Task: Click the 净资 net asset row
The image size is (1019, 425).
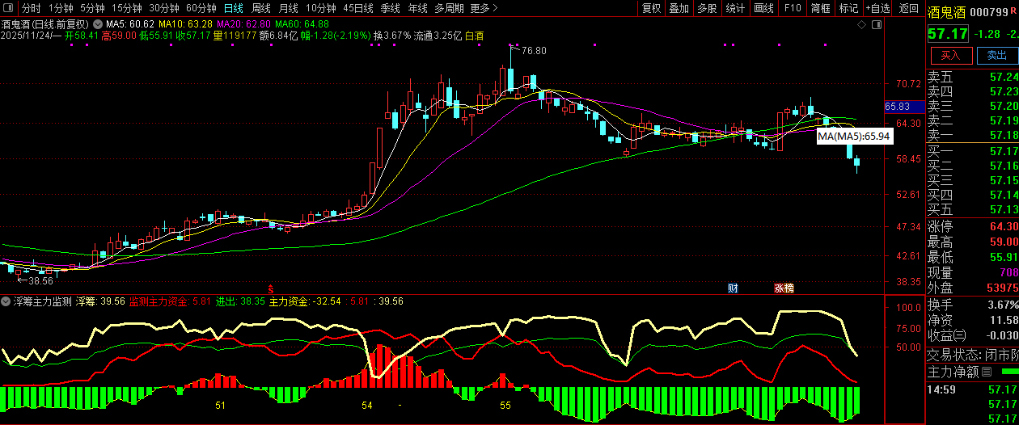Action: click(972, 320)
